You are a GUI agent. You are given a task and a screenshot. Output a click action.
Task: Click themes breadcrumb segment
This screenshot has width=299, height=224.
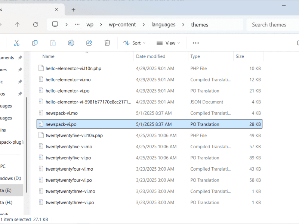(x=200, y=25)
